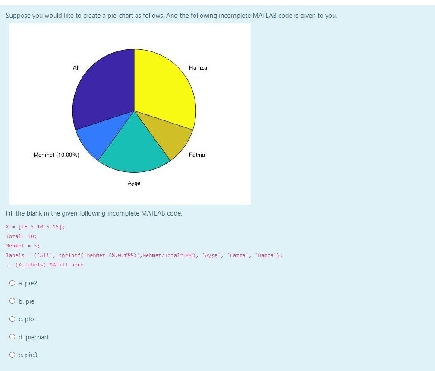Select the radio button for answer "e. pie3"
Viewport: 435px width, 371px height.
click(x=13, y=355)
